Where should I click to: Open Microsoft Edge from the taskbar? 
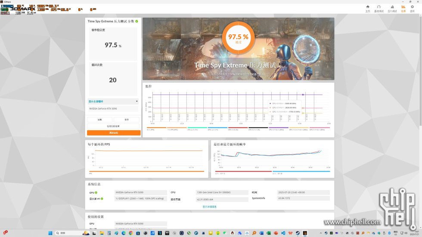124,233
